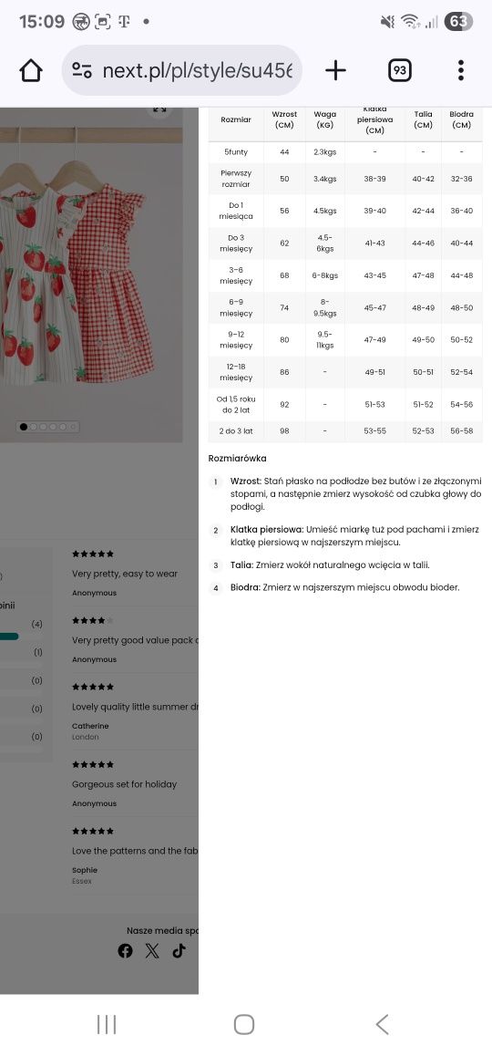Select the '3-6 miesięcy' size row
This screenshot has height=1056, width=492.
[x=345, y=275]
